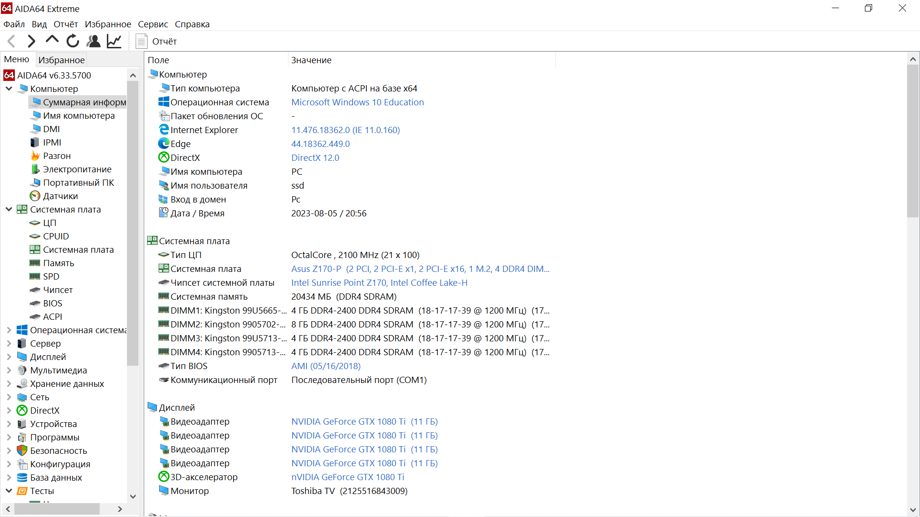Click the Asus Z170-P motherboard link
The height and width of the screenshot is (517, 920).
coord(316,269)
